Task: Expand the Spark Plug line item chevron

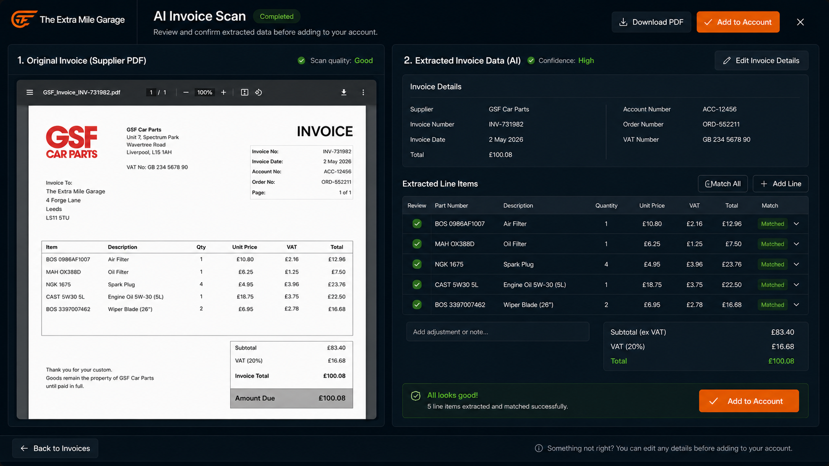Action: pos(796,264)
